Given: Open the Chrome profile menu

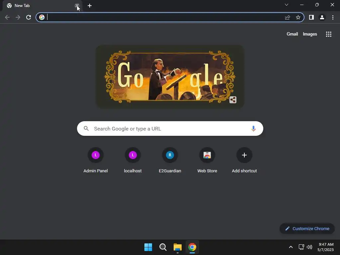Looking at the screenshot, I should (x=322, y=17).
